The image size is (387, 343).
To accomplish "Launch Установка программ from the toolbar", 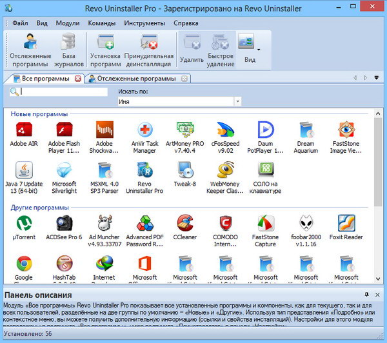I will click(105, 50).
